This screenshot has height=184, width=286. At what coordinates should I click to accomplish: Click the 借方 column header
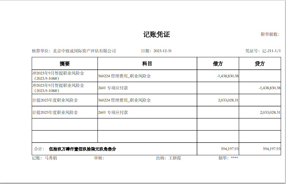coord(218,64)
